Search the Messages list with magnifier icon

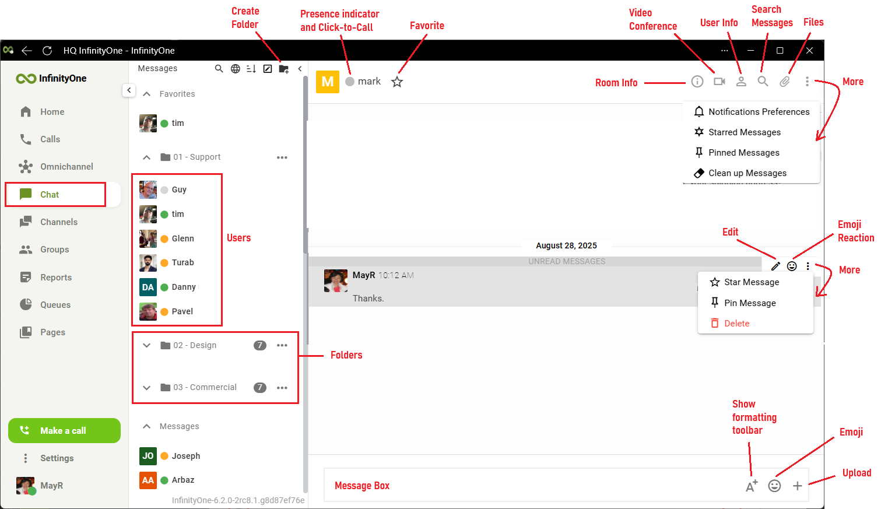[219, 69]
